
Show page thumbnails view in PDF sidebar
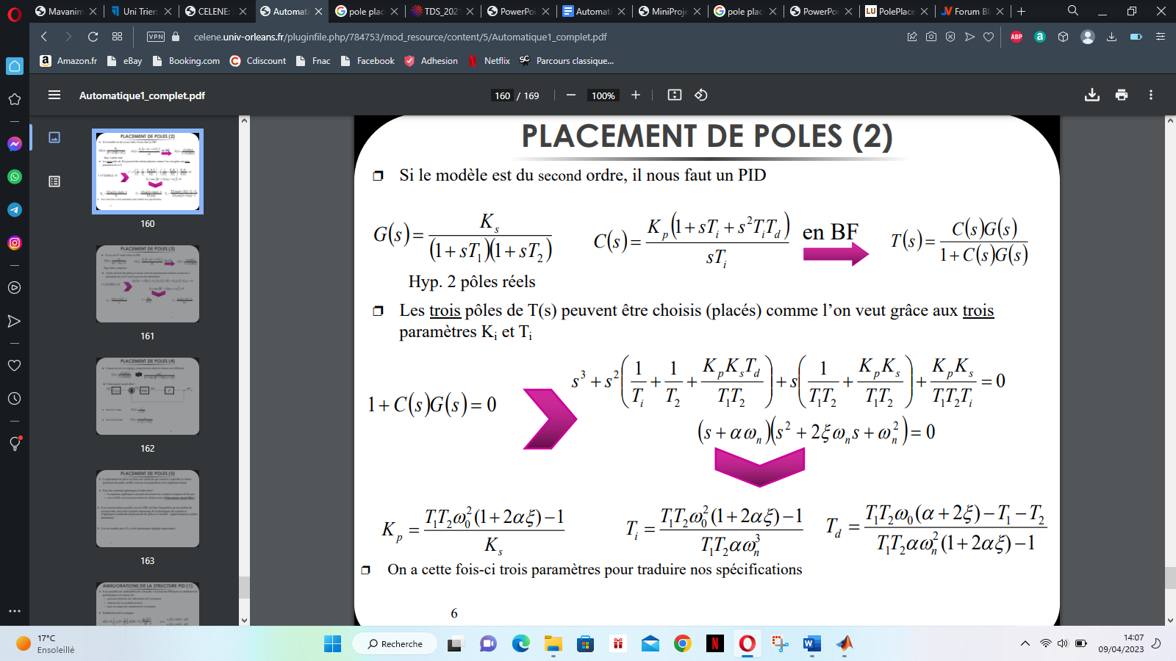point(54,137)
